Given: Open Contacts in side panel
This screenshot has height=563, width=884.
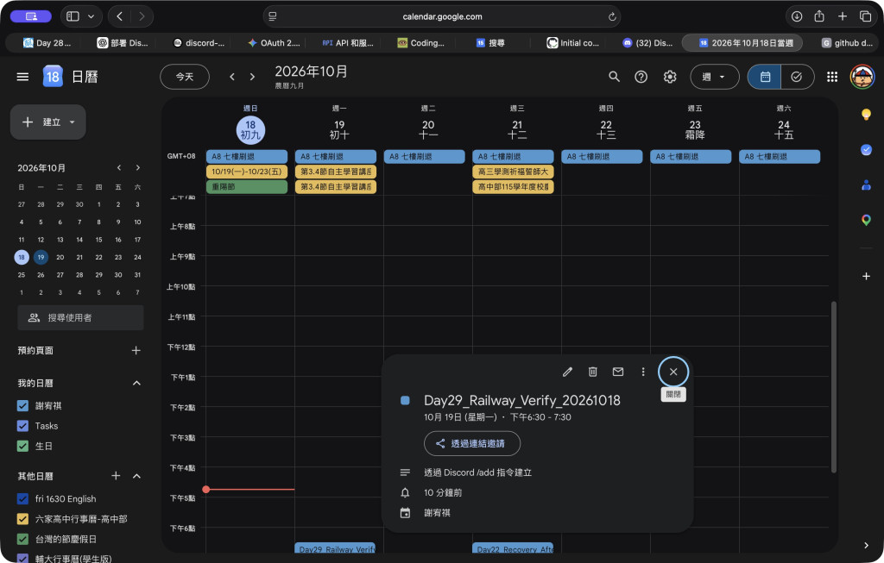Looking at the screenshot, I should [x=867, y=185].
